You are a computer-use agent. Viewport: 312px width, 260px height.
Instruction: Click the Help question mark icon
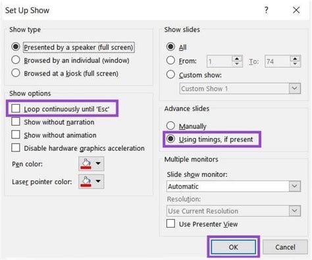coord(266,10)
